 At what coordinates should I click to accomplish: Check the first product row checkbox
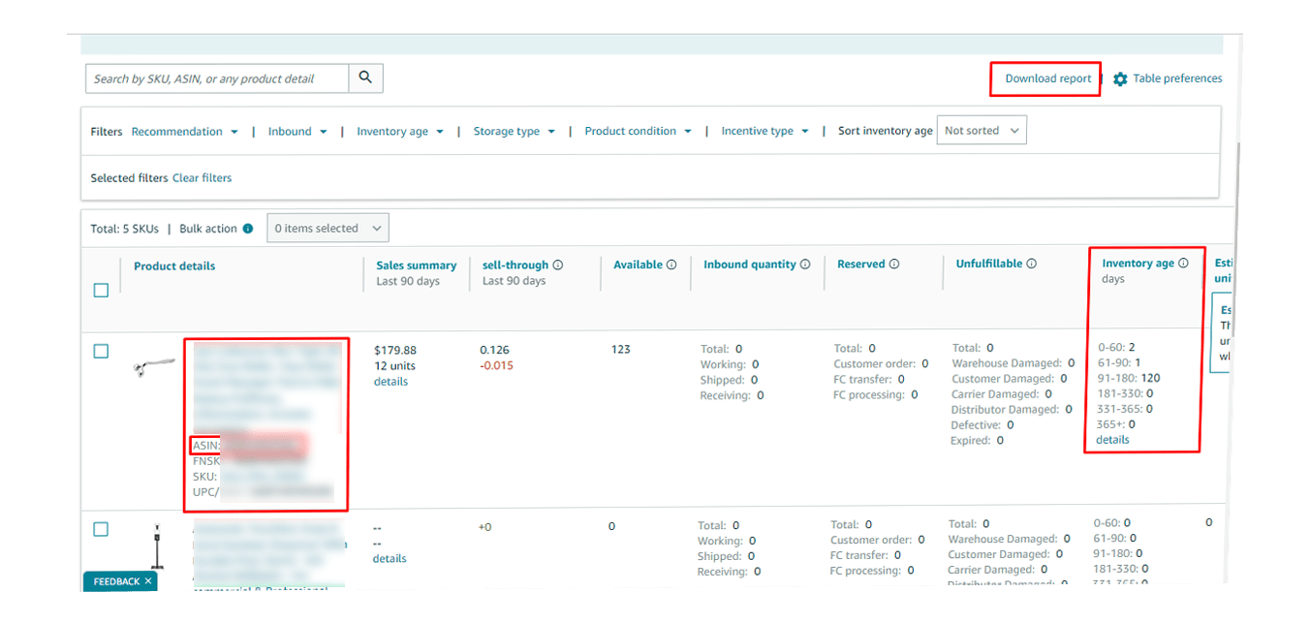101,352
